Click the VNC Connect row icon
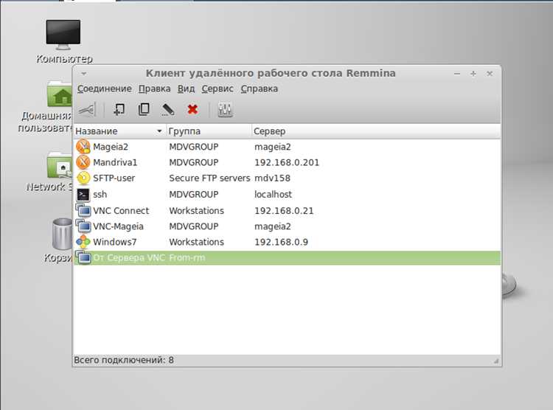The height and width of the screenshot is (410, 553). coord(83,210)
